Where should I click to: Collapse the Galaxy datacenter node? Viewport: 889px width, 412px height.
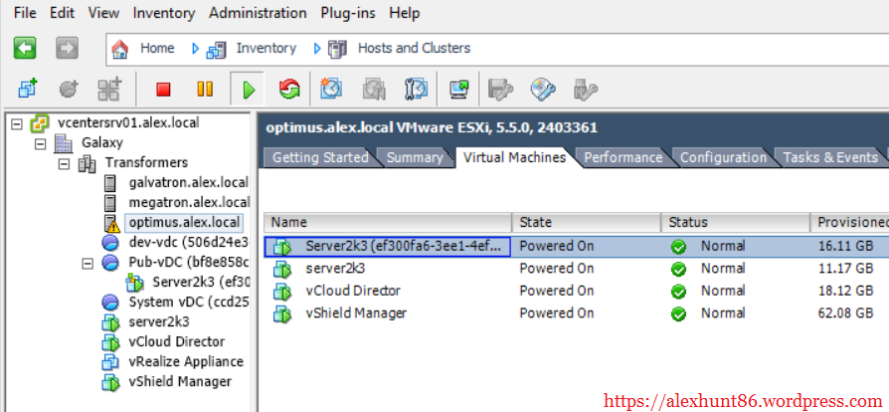tap(41, 143)
